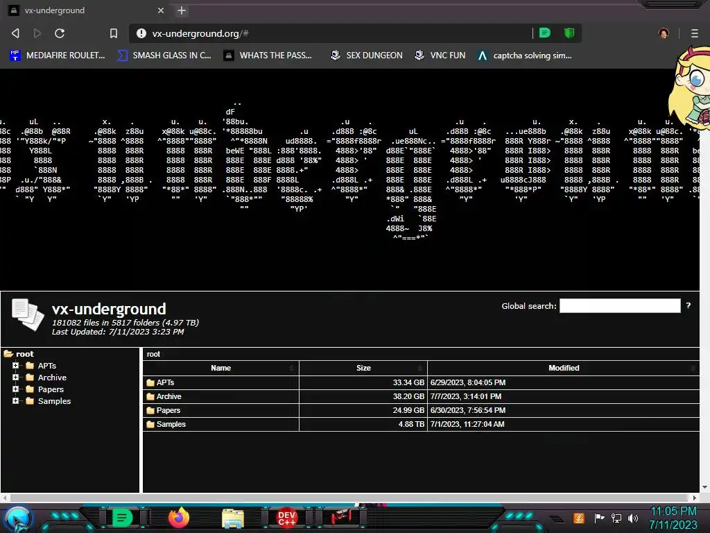Open File Explorer from the taskbar

(x=233, y=518)
